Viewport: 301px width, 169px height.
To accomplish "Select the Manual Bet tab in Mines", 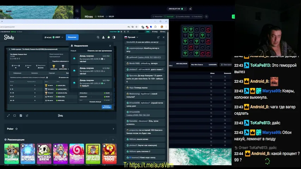I will point(158,17).
